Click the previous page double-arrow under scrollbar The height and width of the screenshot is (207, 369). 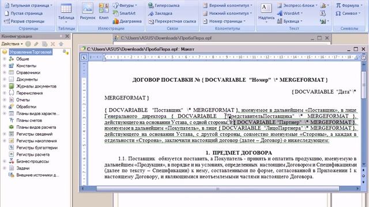(x=364, y=170)
